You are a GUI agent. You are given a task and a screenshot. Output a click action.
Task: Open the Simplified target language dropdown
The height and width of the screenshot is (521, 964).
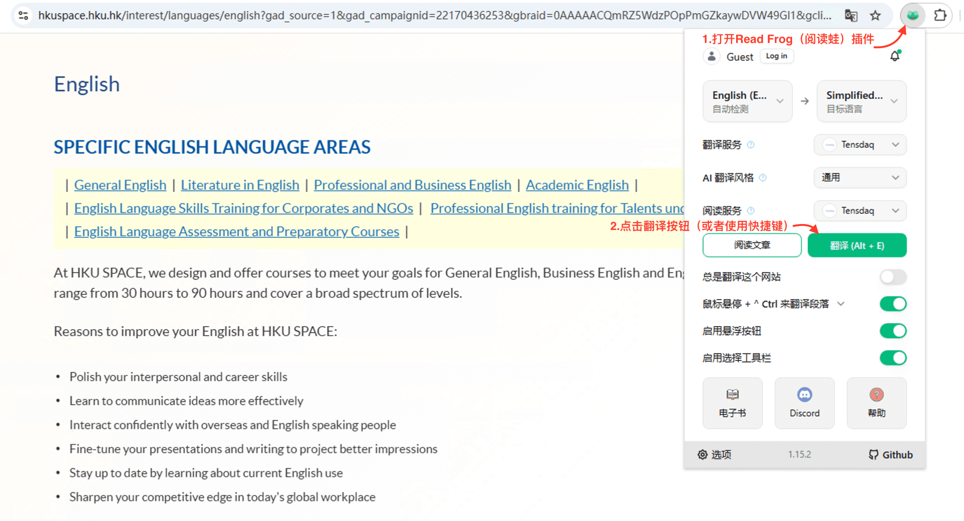point(861,101)
